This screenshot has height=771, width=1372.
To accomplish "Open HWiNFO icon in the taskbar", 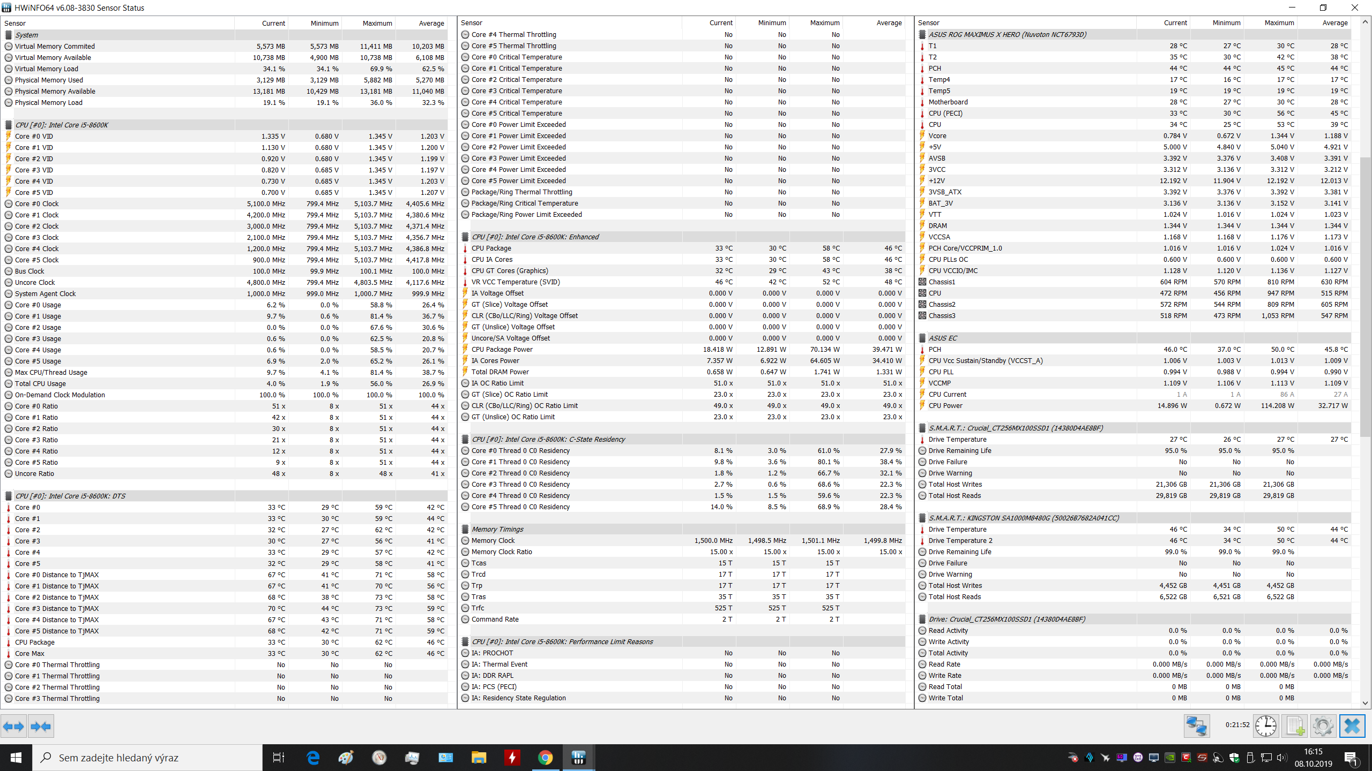I will (x=578, y=758).
